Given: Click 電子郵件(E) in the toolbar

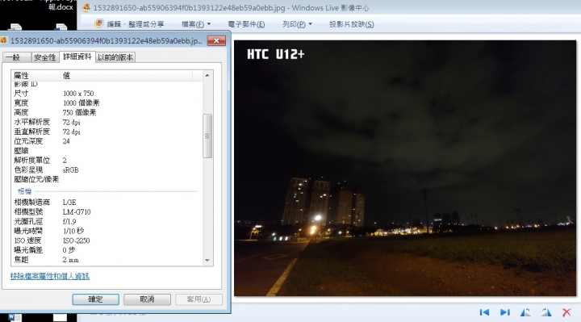Looking at the screenshot, I should (246, 24).
